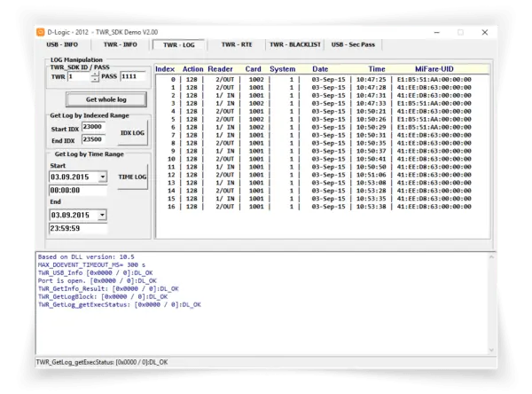Click the End IDX field 23500
The image size is (532, 394).
click(94, 139)
